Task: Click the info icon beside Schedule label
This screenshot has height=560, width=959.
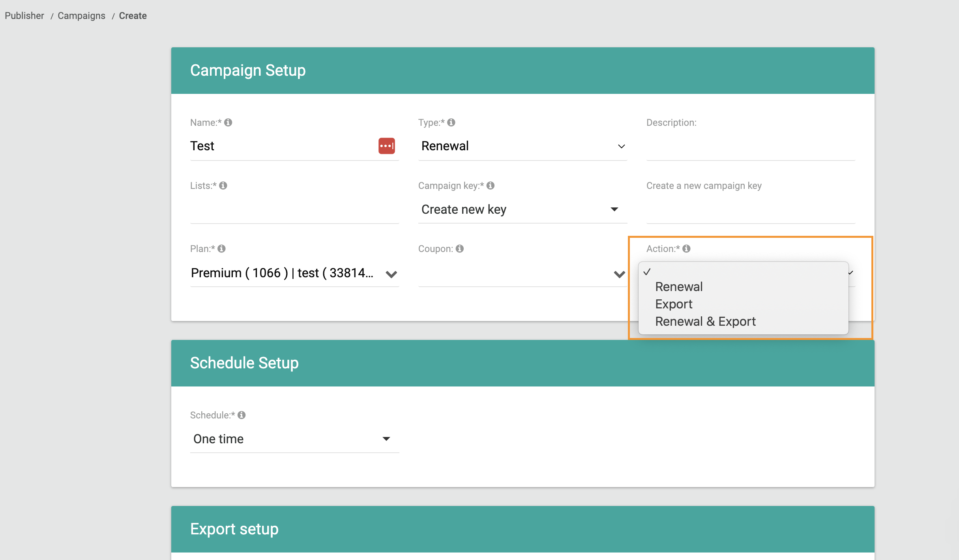Action: pos(242,415)
